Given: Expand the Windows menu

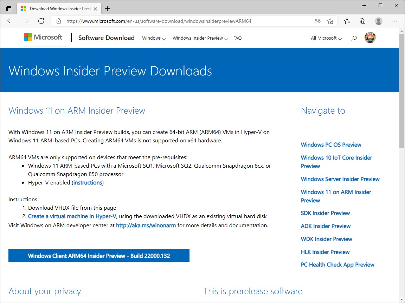Looking at the screenshot, I should 154,38.
